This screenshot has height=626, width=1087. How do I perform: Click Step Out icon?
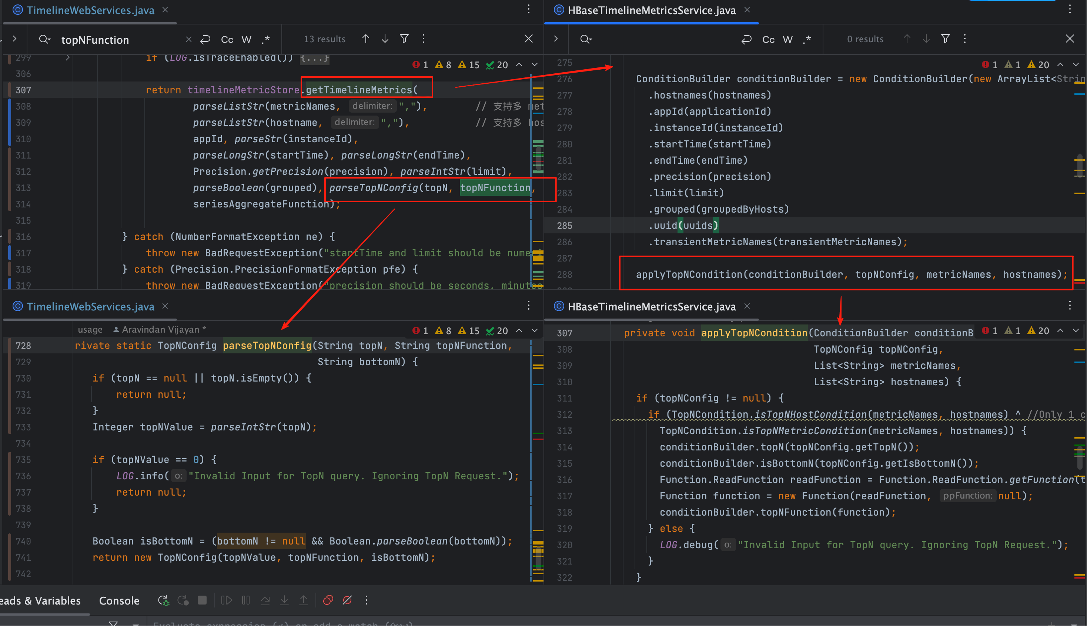coord(304,600)
